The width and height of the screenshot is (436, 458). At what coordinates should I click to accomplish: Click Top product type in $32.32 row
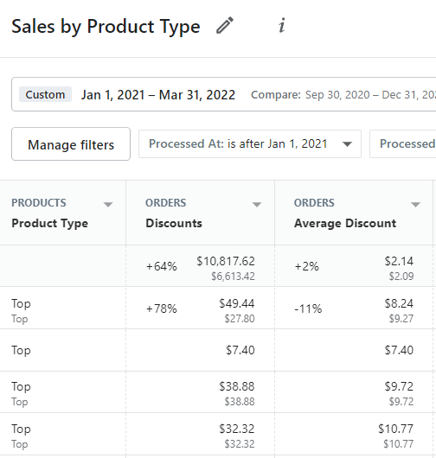[21, 429]
